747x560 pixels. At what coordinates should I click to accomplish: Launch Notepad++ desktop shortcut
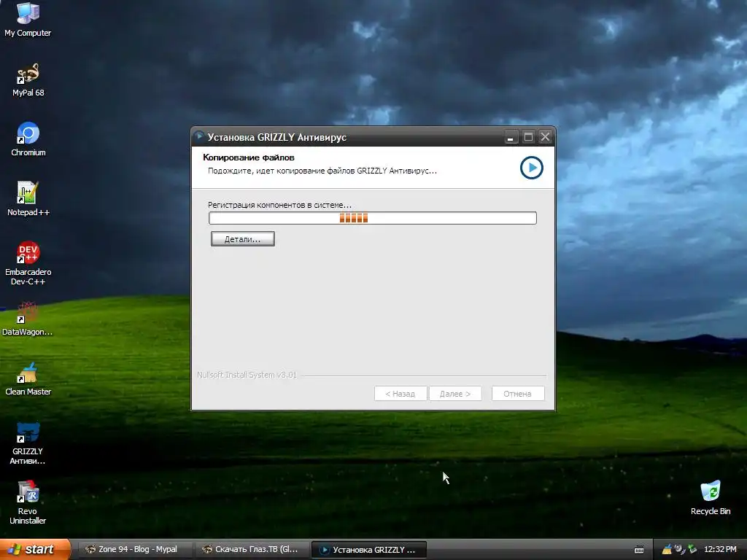[x=28, y=199]
